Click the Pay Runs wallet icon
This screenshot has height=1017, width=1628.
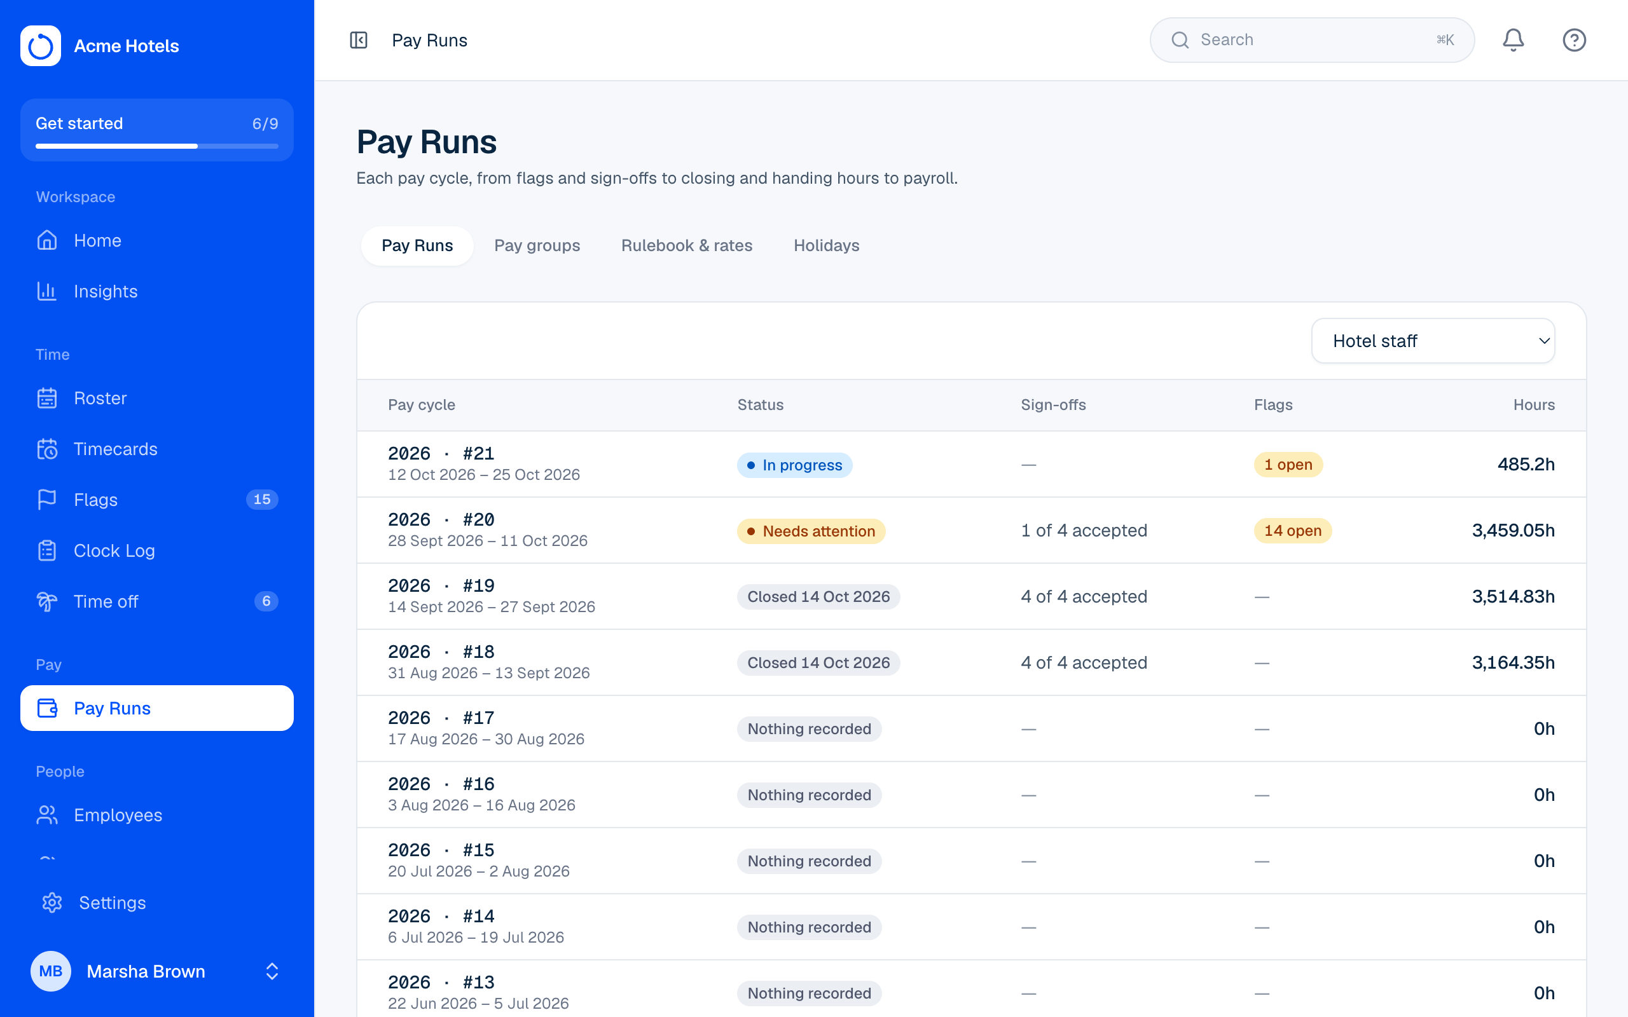pos(47,708)
